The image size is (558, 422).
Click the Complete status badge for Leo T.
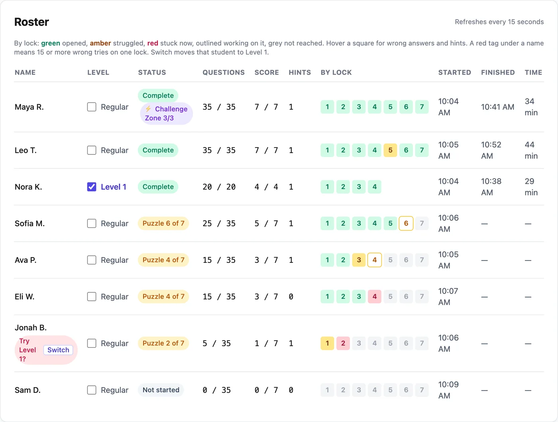158,150
